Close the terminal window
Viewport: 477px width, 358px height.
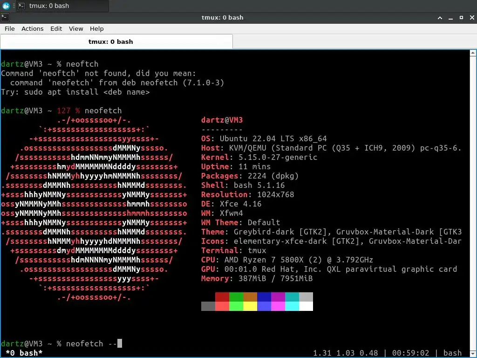(x=472, y=18)
